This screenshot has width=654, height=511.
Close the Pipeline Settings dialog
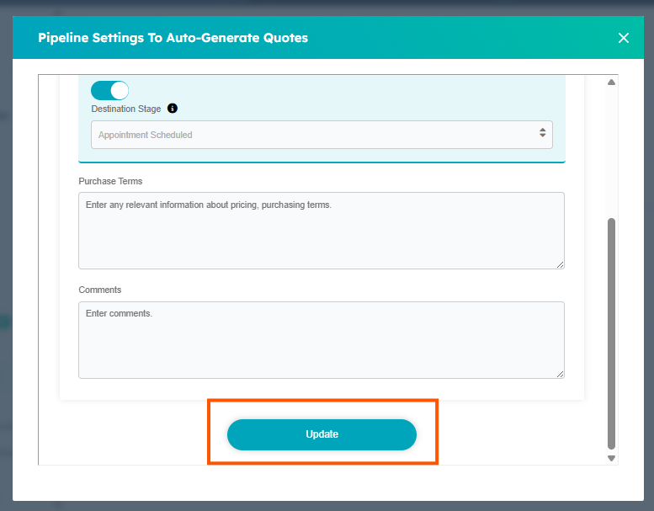(623, 38)
